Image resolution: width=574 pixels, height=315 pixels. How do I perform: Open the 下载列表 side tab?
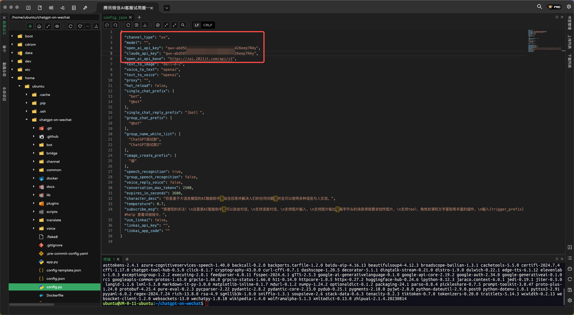570,61
